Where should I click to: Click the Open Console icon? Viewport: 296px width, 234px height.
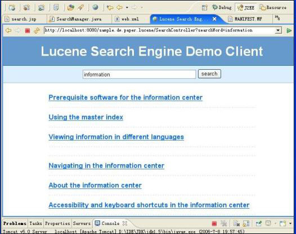tap(283, 224)
